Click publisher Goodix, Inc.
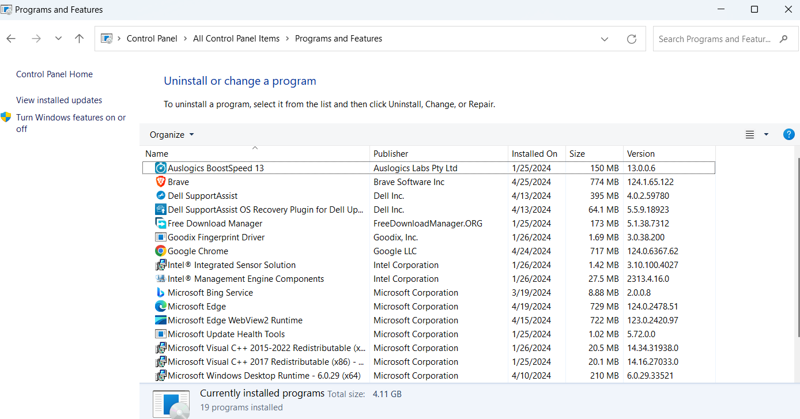The height and width of the screenshot is (419, 800). point(395,237)
